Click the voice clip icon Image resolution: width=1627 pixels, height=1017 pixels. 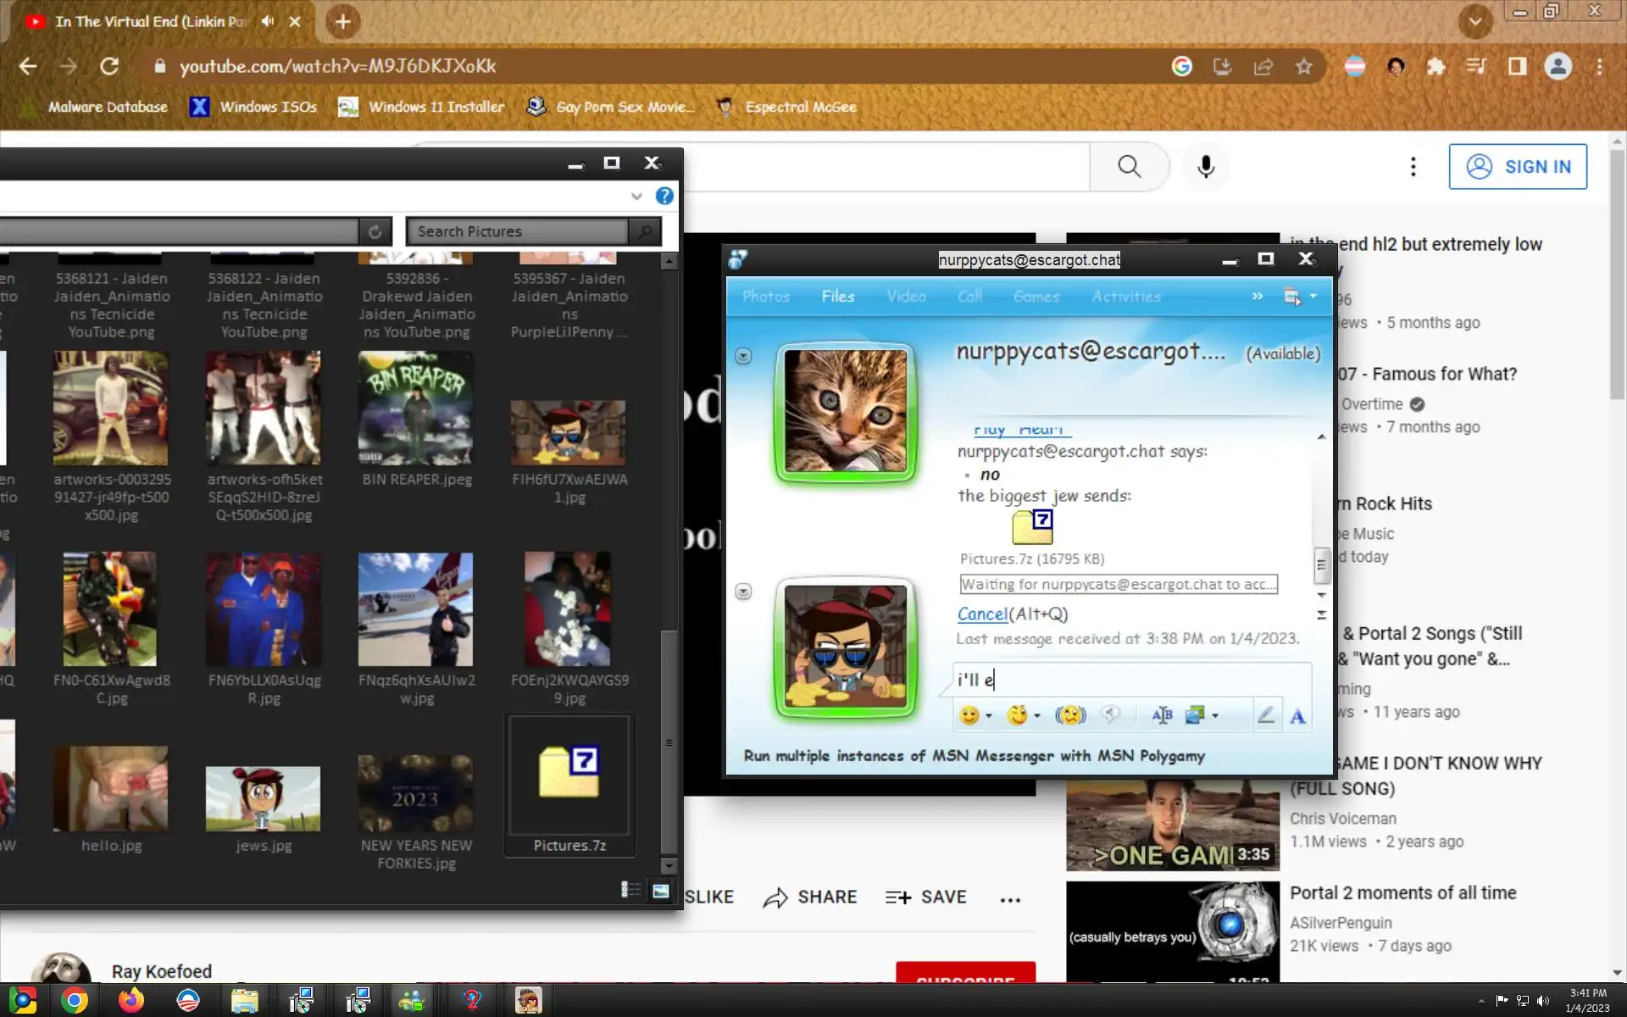point(1110,716)
